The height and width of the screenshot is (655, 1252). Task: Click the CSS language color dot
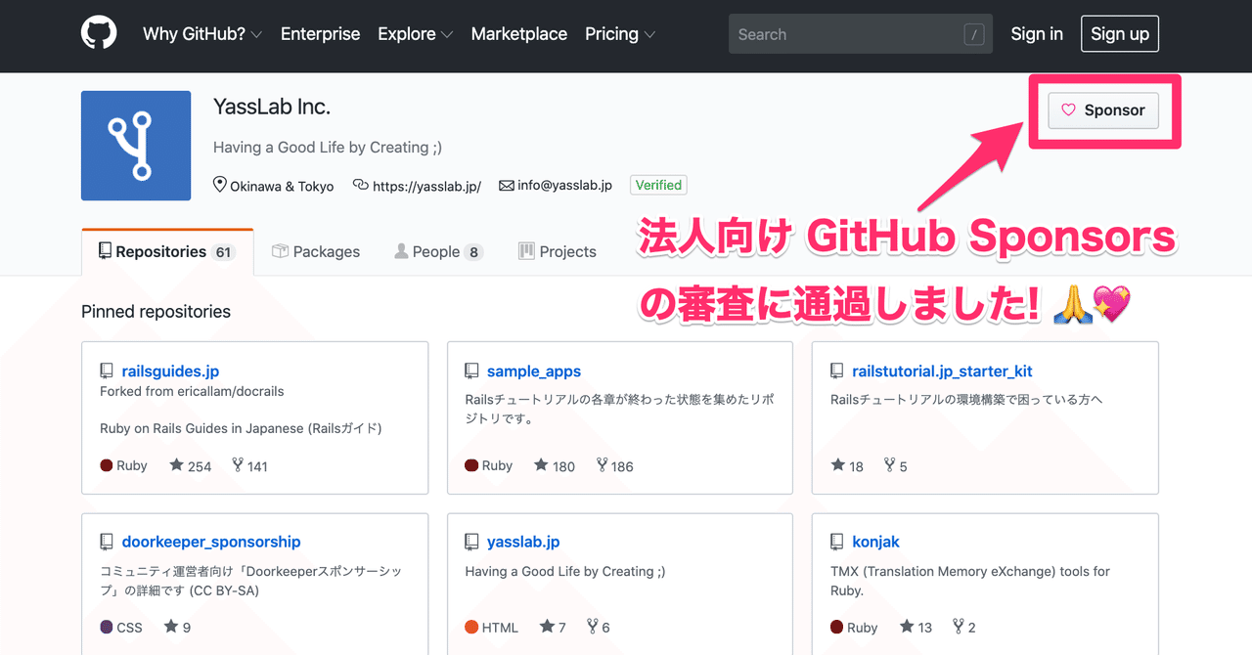[107, 627]
